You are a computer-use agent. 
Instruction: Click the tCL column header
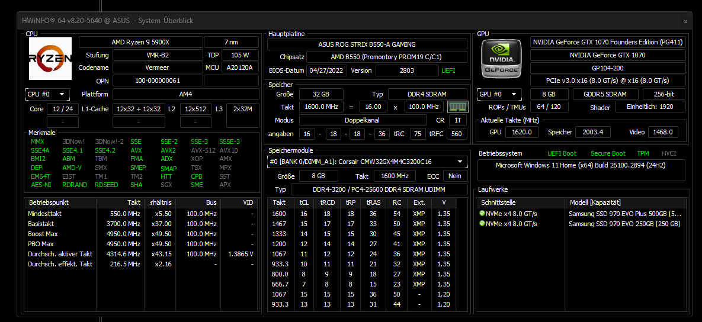point(304,202)
